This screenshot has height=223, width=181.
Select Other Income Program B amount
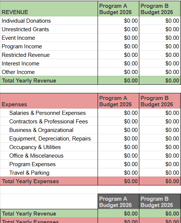pyautogui.click(x=160, y=72)
